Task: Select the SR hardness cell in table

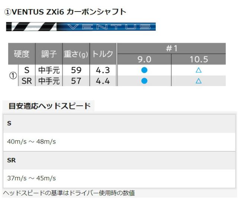Action: 26,81
